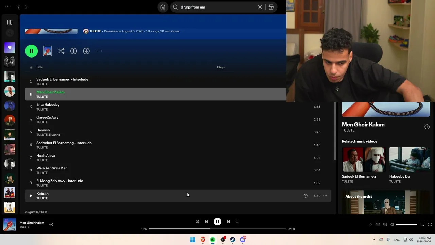Collapse Your Library sidebar icon
435x245 pixels.
10,22
